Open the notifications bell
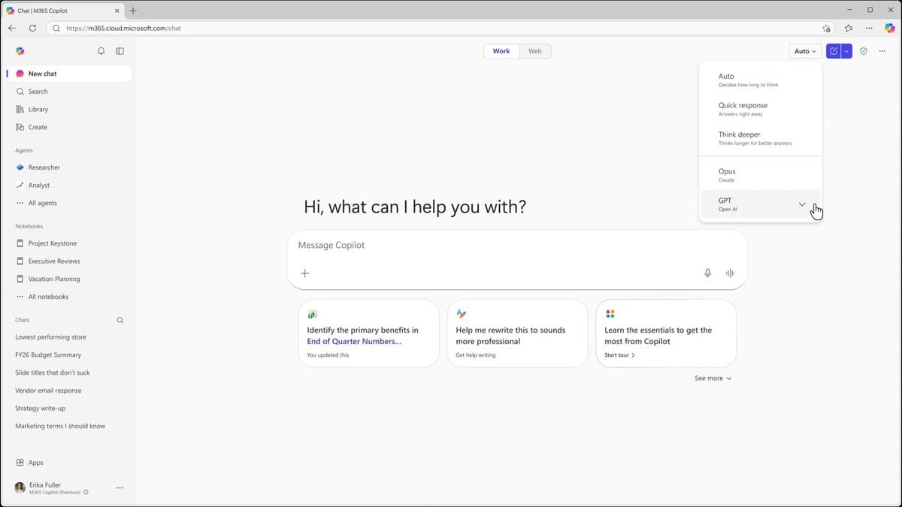Viewport: 902px width, 507px height. coord(101,51)
